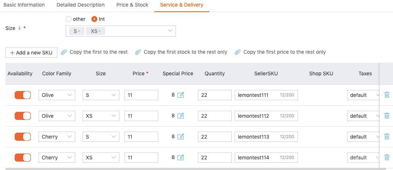Click Add a new SKU button
Screen dimensions: 393x170
click(31, 53)
